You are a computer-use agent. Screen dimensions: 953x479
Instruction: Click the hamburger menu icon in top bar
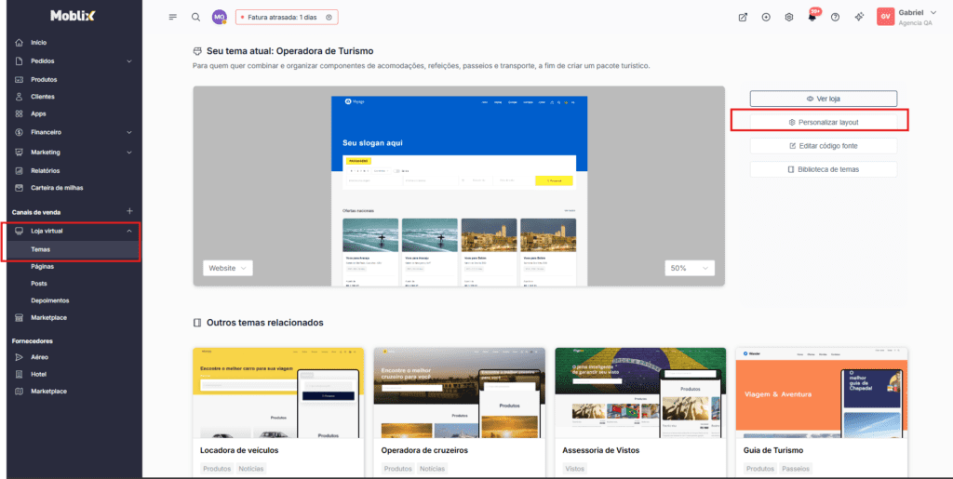172,17
